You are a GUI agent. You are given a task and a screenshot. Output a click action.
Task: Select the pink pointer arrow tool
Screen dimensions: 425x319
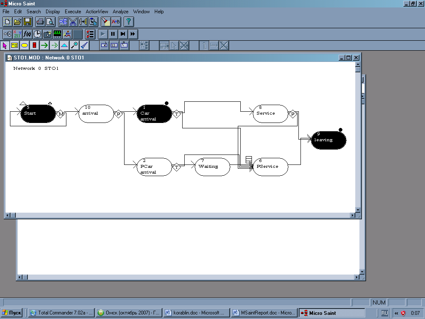[x=5, y=46]
